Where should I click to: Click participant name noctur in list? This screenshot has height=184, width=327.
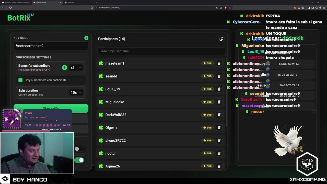point(111,153)
